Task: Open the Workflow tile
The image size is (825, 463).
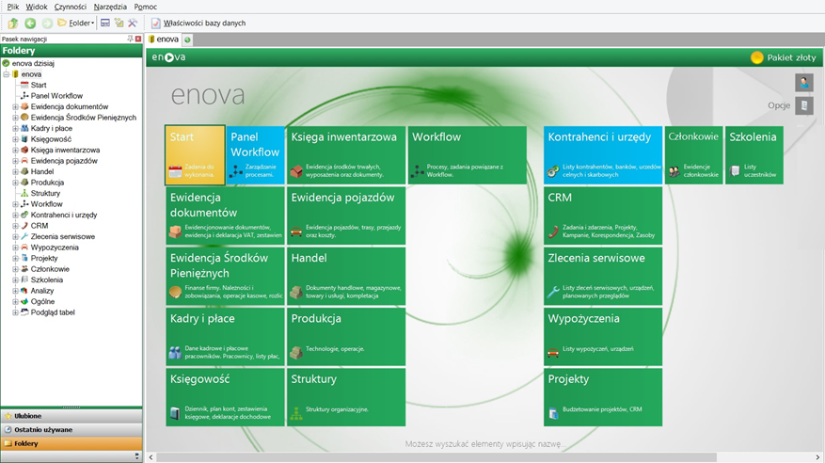Action: click(468, 155)
